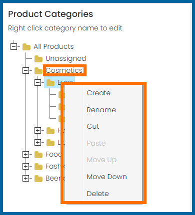195x215 pixels.
Task: Click the highlighted Eyes folder icon
Action: (50, 83)
